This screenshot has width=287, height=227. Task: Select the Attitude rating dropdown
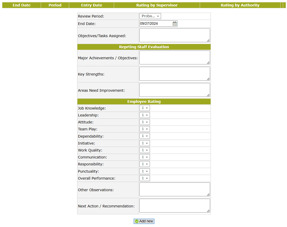145,122
